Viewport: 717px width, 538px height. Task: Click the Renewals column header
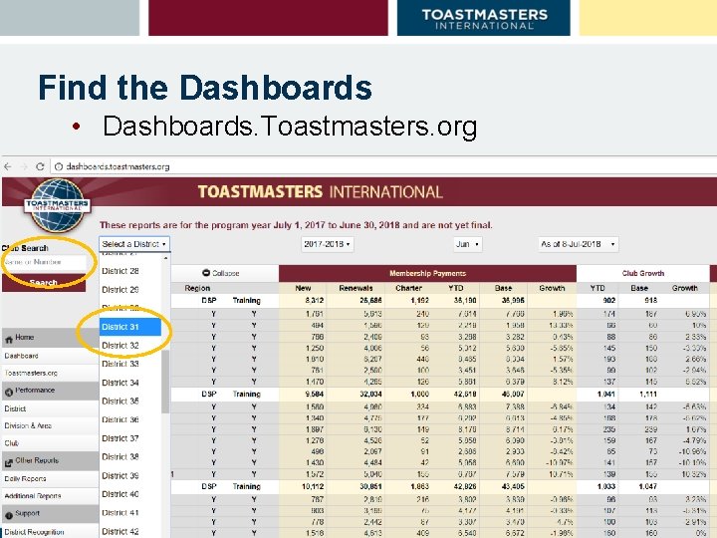[356, 288]
